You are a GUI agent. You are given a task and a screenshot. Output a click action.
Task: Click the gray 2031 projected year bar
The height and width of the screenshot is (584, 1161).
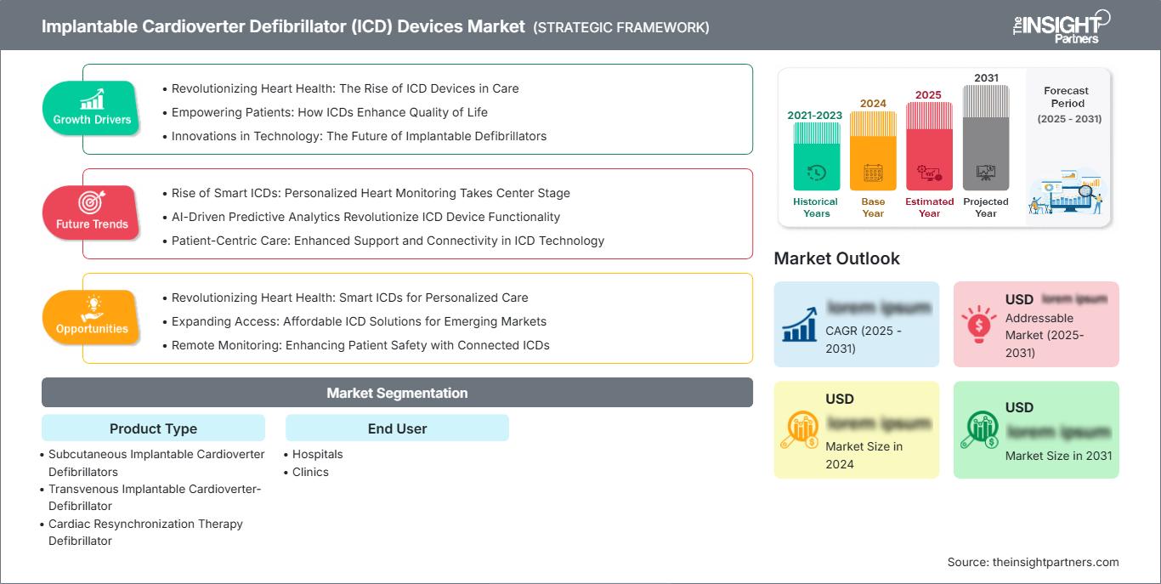point(986,137)
